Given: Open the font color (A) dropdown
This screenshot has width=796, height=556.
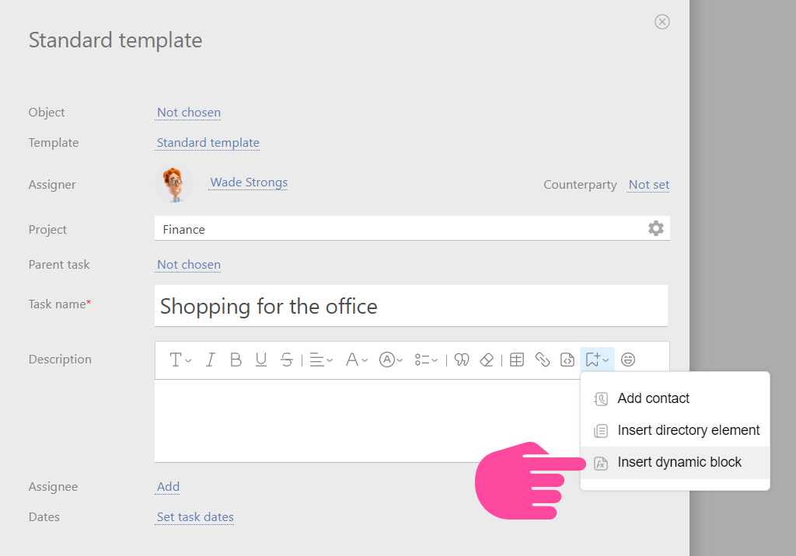Looking at the screenshot, I should 356,360.
